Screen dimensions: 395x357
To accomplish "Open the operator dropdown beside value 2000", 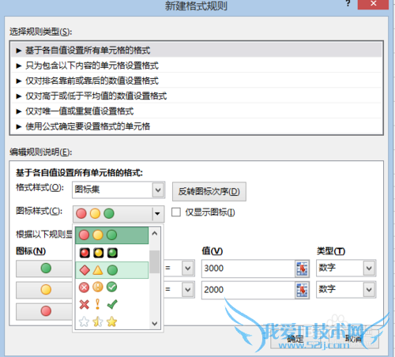I will [x=187, y=290].
